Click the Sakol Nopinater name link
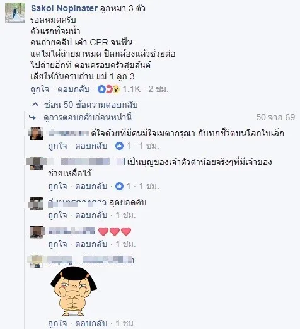This screenshot has width=300, height=329. (64, 8)
